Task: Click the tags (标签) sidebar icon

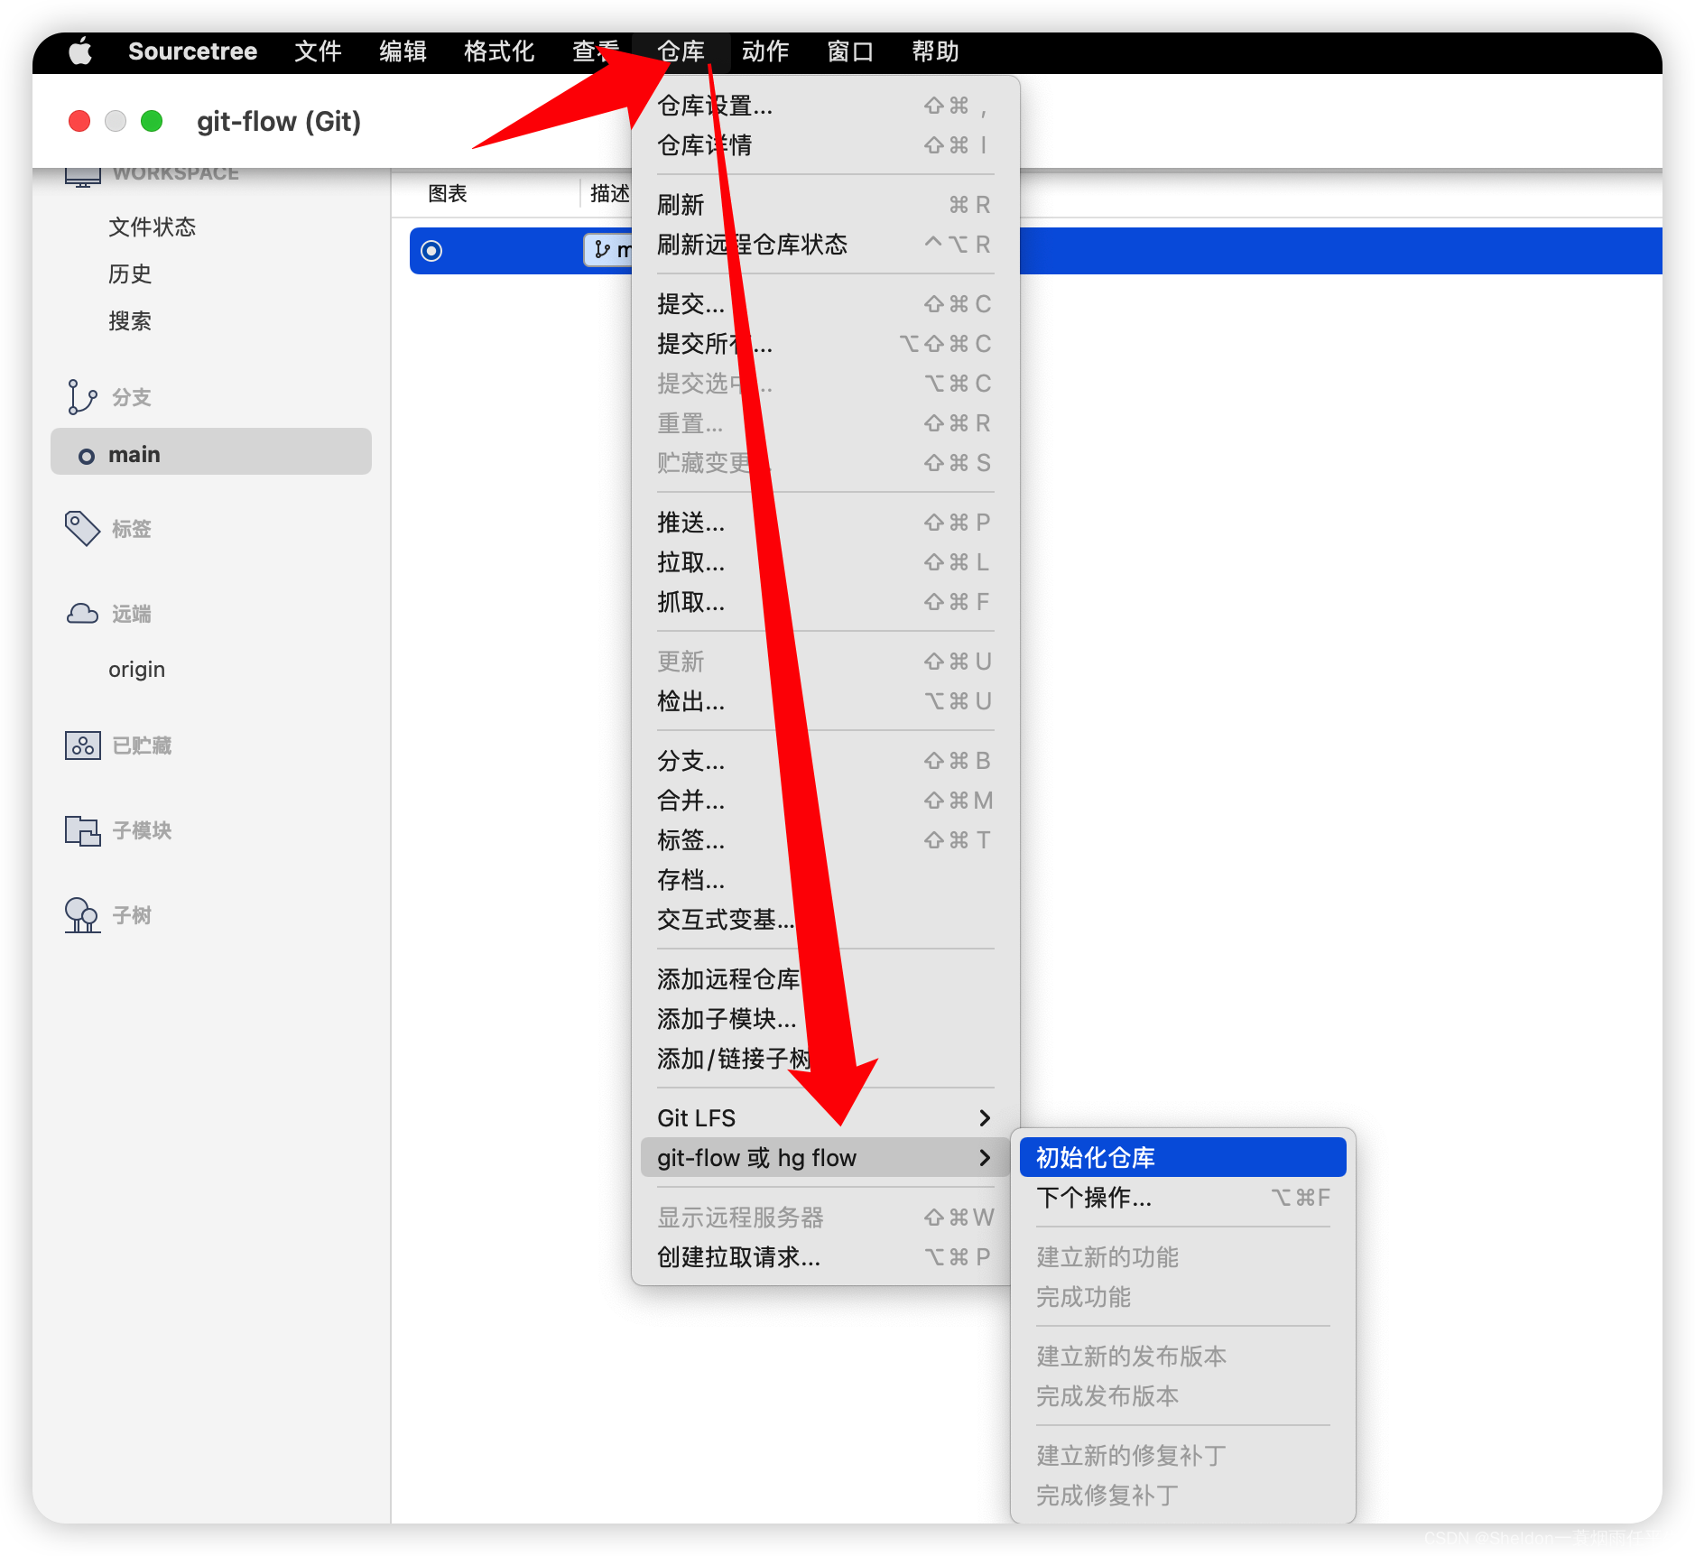Action: click(x=82, y=529)
